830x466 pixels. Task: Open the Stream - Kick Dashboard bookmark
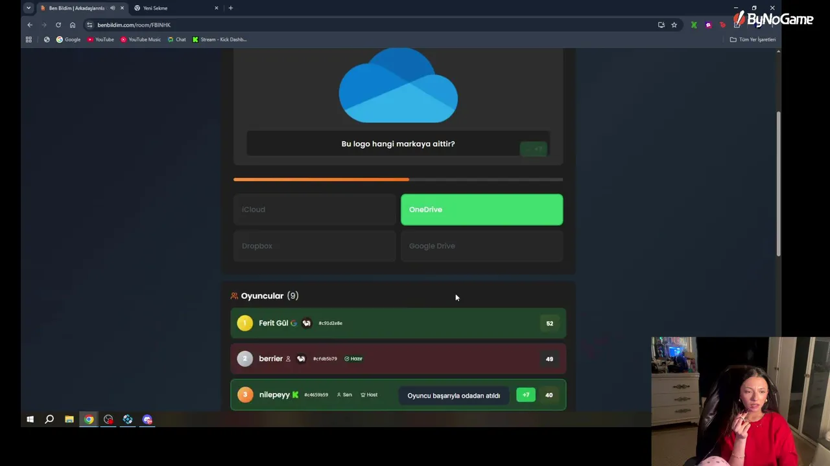tap(220, 39)
